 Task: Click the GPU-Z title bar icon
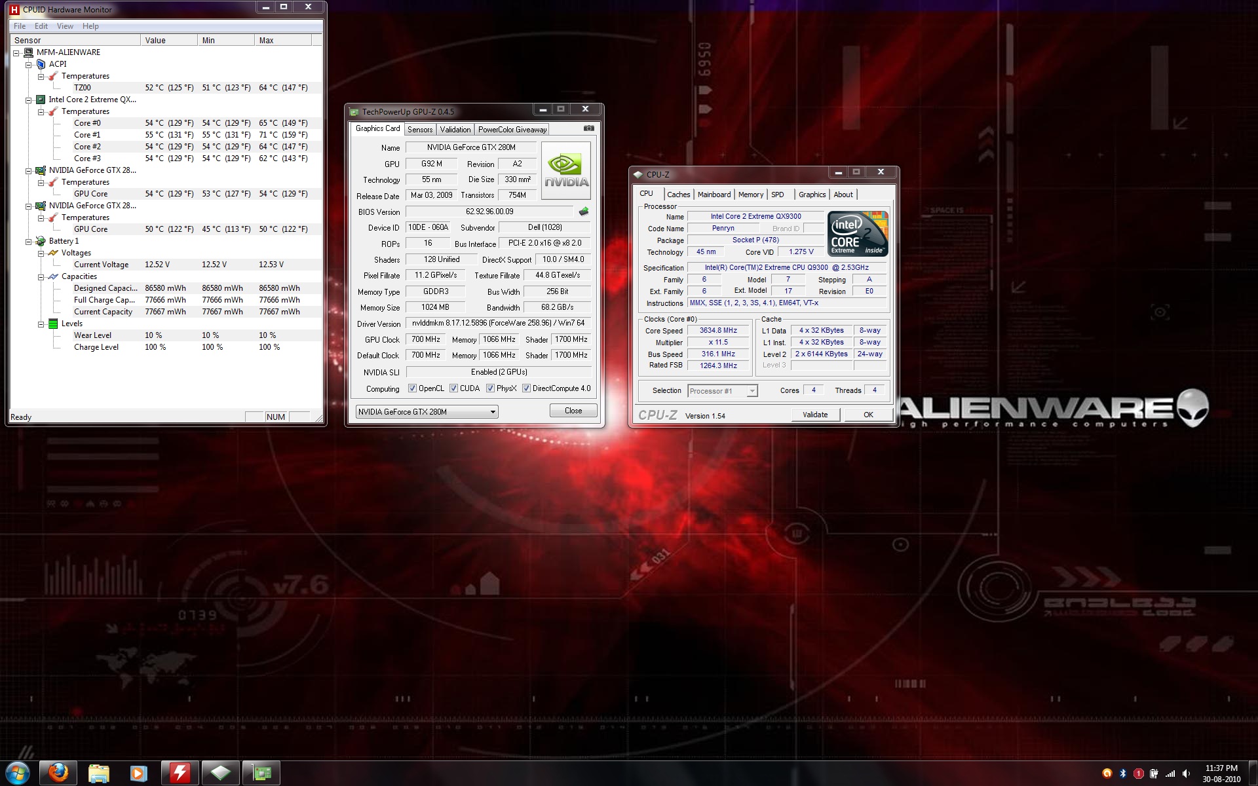[x=354, y=112]
